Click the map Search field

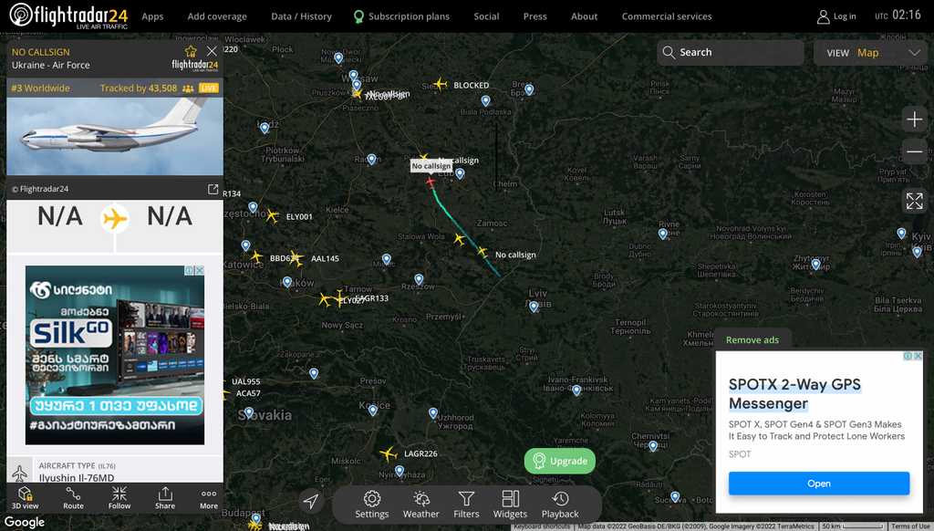point(731,52)
